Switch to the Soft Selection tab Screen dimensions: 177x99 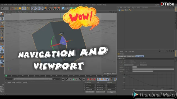[140, 56]
